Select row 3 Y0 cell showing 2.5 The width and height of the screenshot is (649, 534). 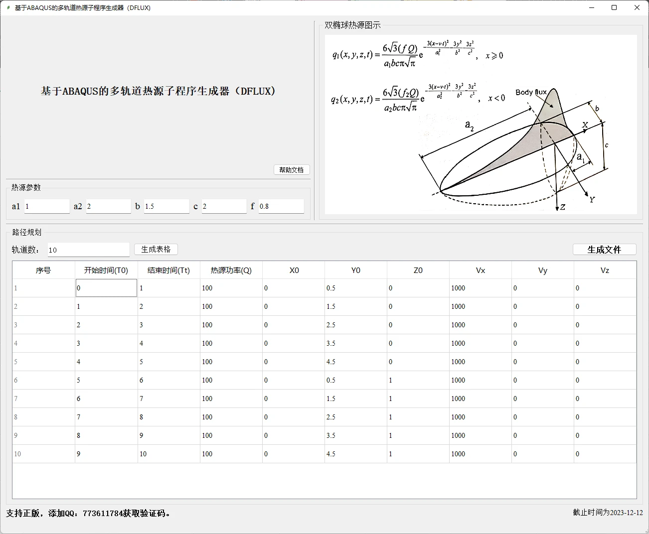coord(356,325)
